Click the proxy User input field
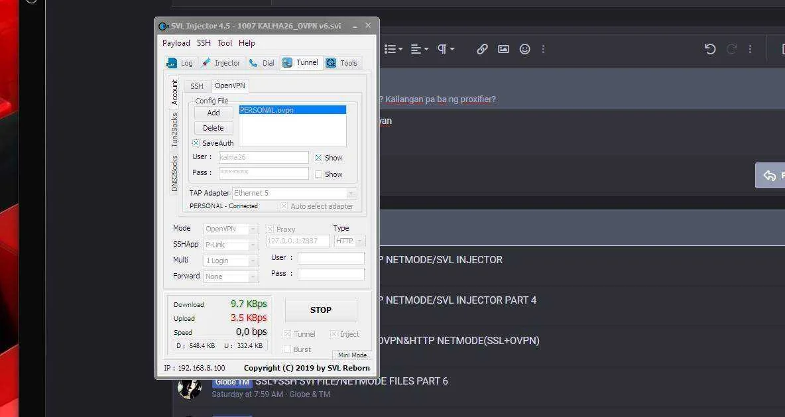785x417 pixels. point(331,258)
